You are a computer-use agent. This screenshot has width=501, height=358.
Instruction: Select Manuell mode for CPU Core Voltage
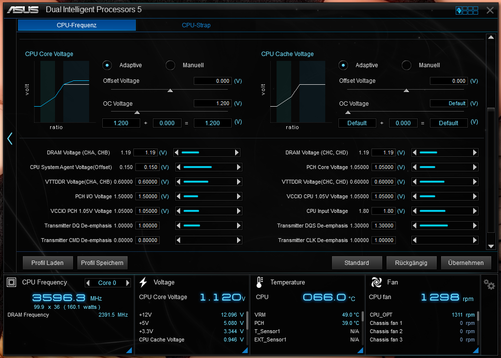click(x=170, y=65)
